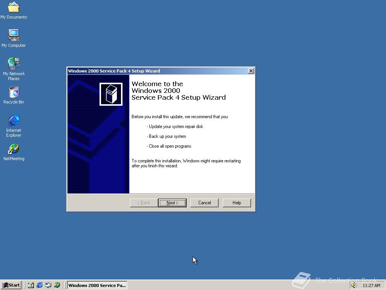Click the setup wizard box icon graphic
386x290 pixels.
tap(111, 94)
